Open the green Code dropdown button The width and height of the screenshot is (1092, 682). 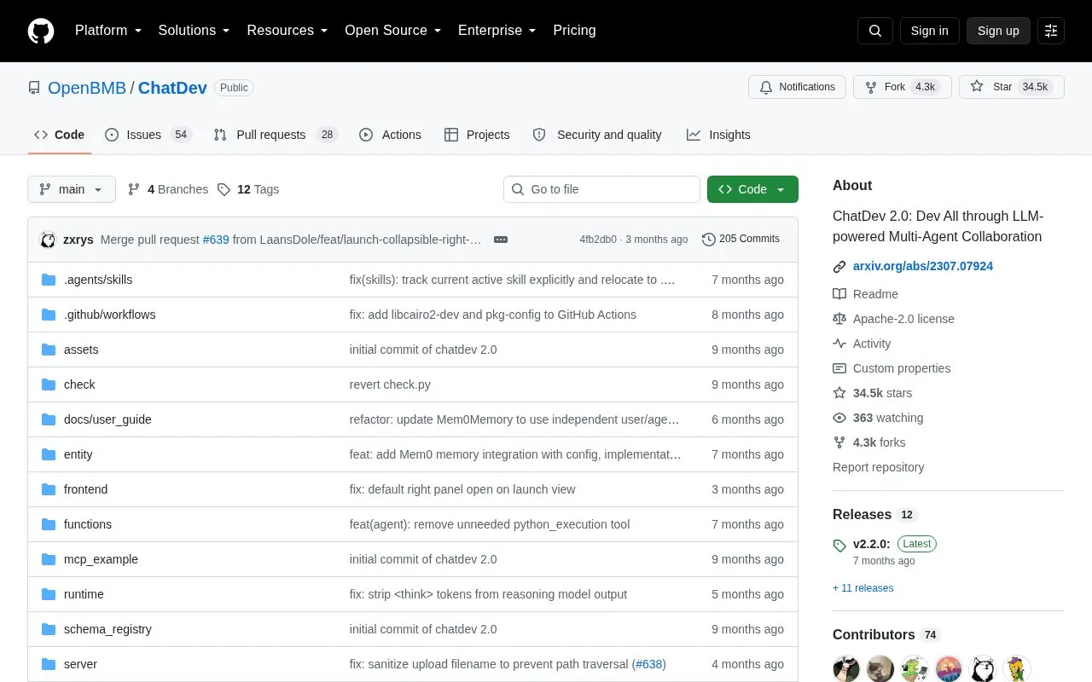(752, 189)
